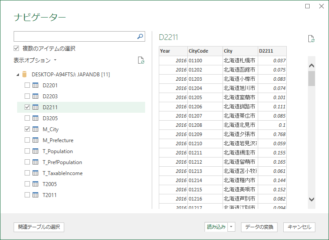Viewport: 329px width, 240px height.
Task: Uncheck 複数のアイテムの選択 checkbox
Action: click(17, 49)
